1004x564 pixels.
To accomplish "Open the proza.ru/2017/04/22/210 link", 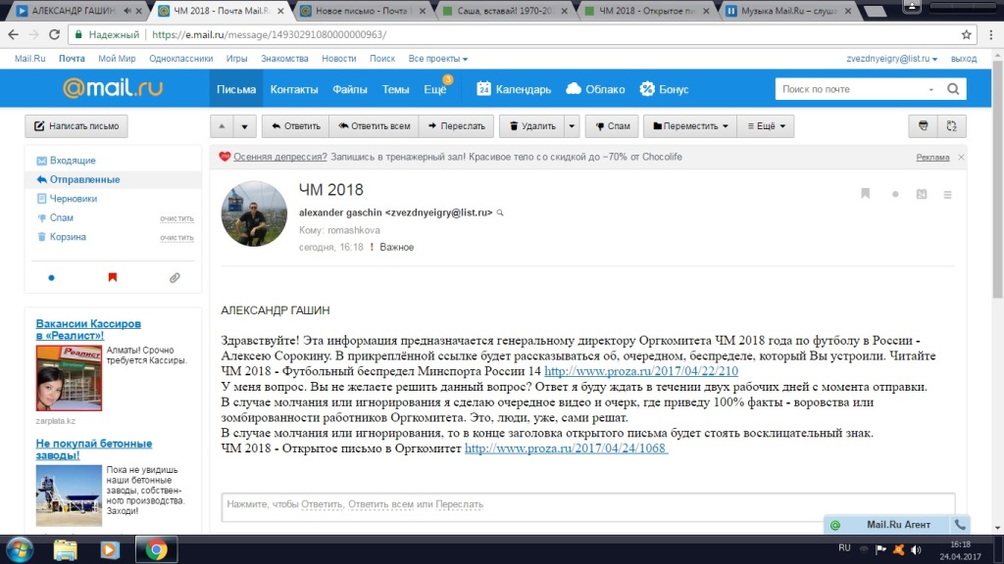I will click(641, 371).
